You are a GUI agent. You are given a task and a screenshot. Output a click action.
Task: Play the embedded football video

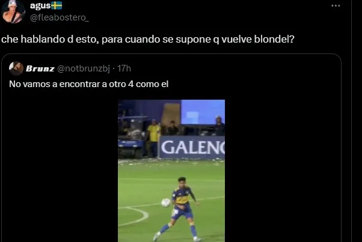[171, 171]
